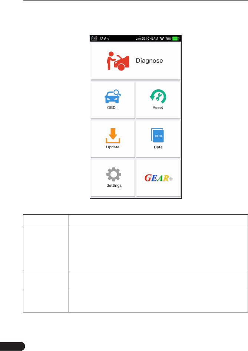Tap the Jan 20 10:48AM clock
Screen dimensions: 248x351
click(147, 39)
